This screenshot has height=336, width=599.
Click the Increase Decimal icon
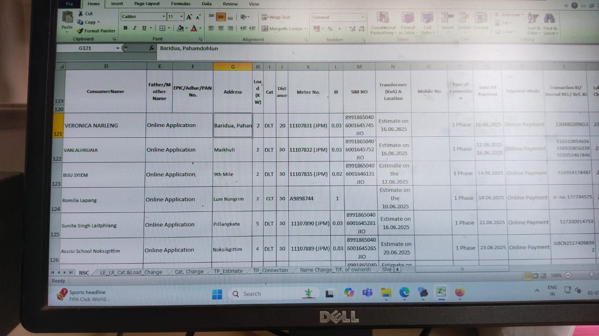pos(352,29)
